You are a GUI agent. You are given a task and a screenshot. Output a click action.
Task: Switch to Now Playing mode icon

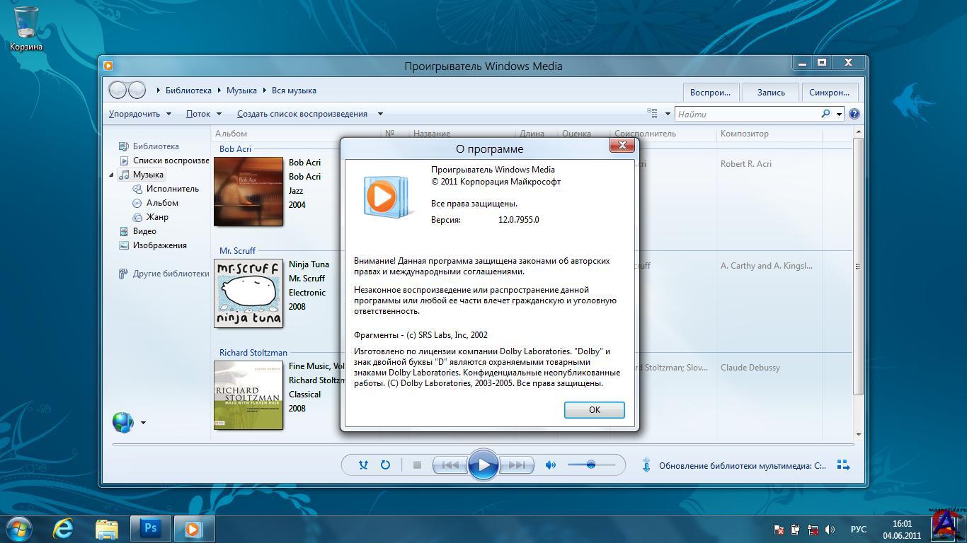coord(843,465)
